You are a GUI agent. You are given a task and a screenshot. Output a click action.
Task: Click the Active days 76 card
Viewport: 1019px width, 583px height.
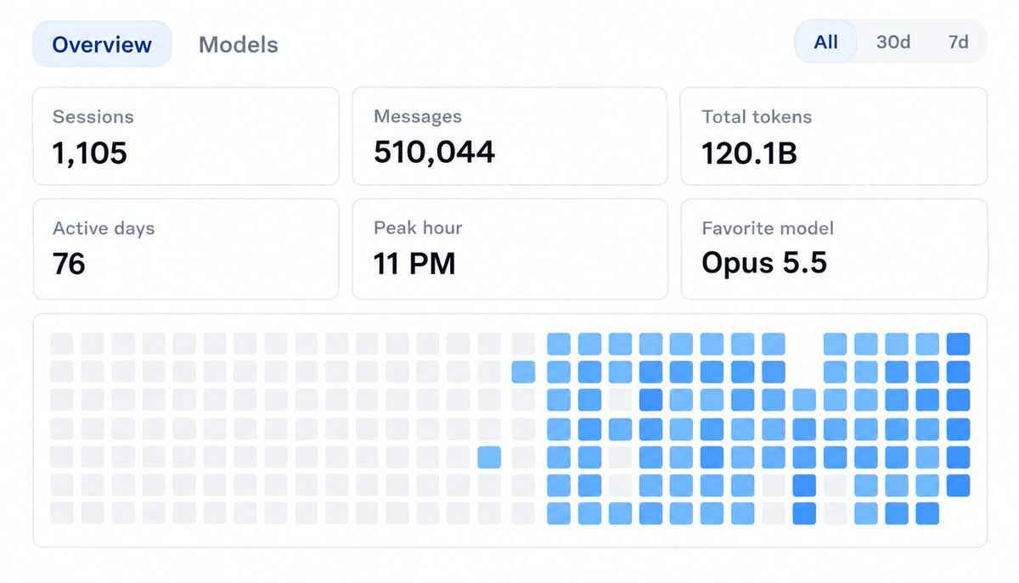[186, 249]
